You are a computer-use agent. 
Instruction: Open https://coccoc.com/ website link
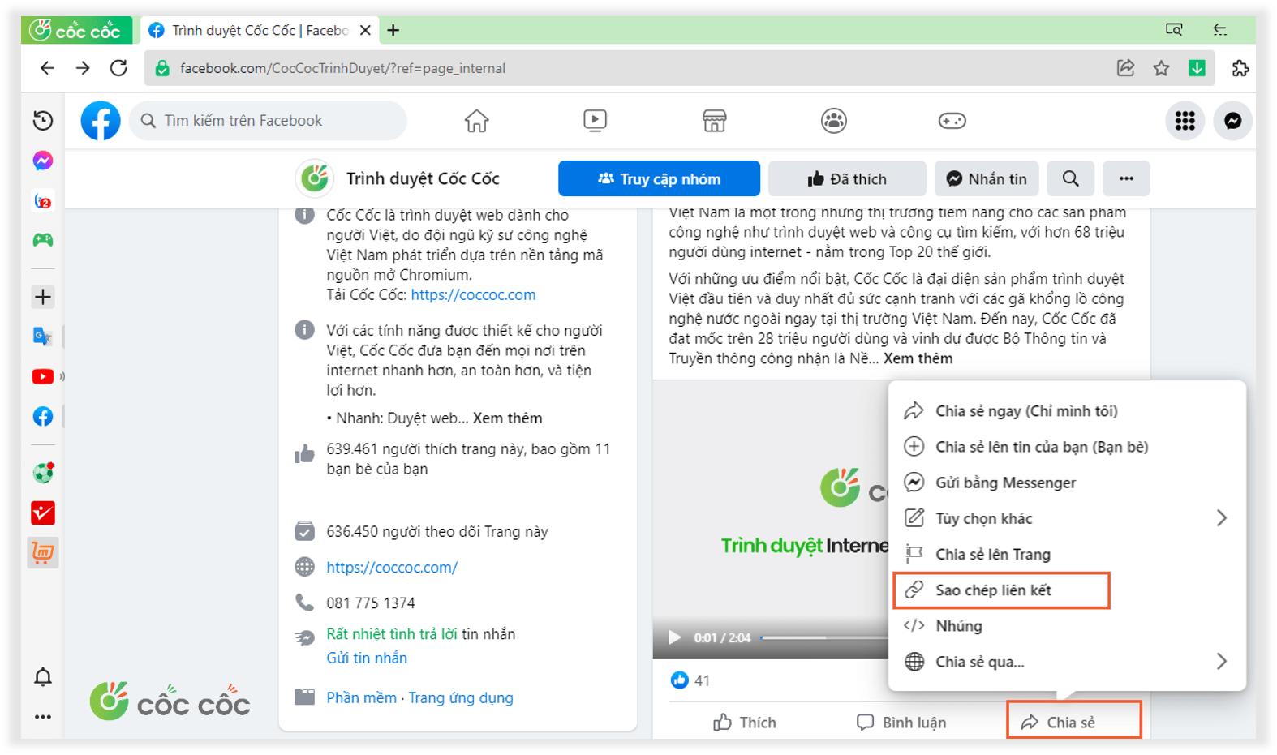pyautogui.click(x=392, y=567)
